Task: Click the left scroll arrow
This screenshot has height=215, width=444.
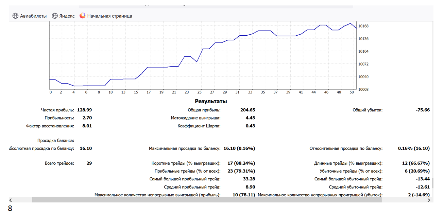Action: point(10,200)
